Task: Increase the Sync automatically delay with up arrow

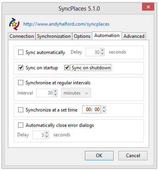Action: coord(103,50)
